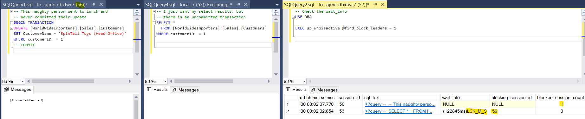Image resolution: width=585 pixels, height=119 pixels.
Task: Select the blocking_session_id column header
Action: (x=511, y=97)
